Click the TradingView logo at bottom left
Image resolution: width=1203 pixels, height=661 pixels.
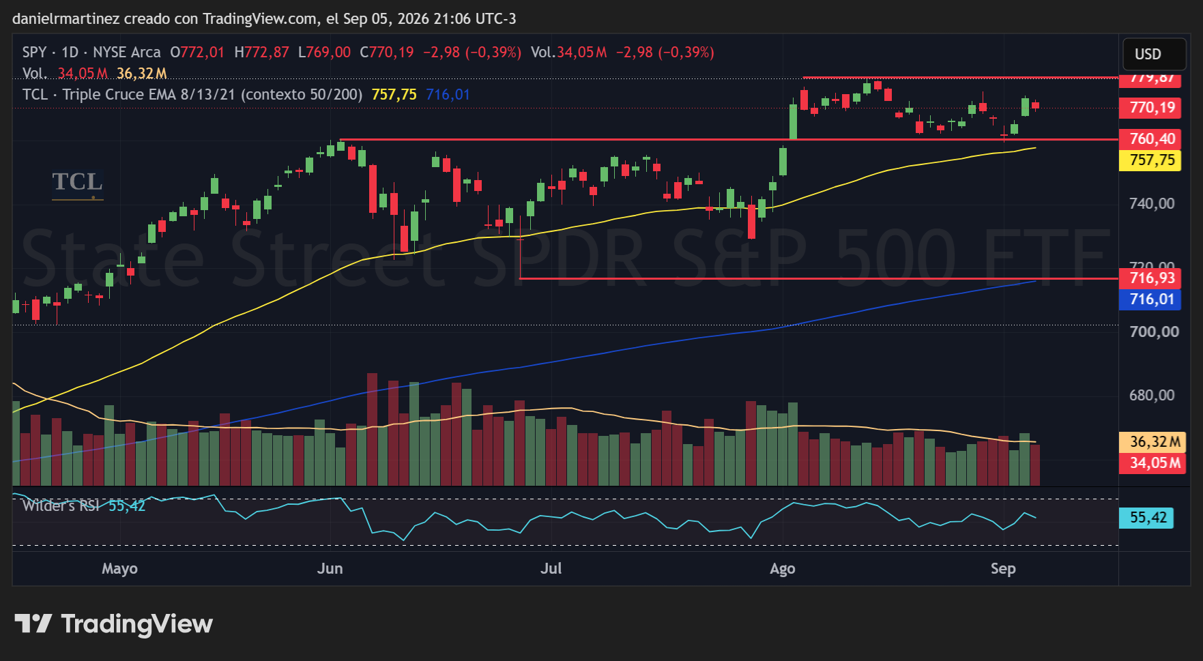coord(113,624)
